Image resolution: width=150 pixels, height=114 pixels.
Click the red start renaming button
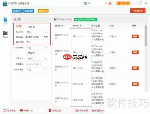[138, 10]
